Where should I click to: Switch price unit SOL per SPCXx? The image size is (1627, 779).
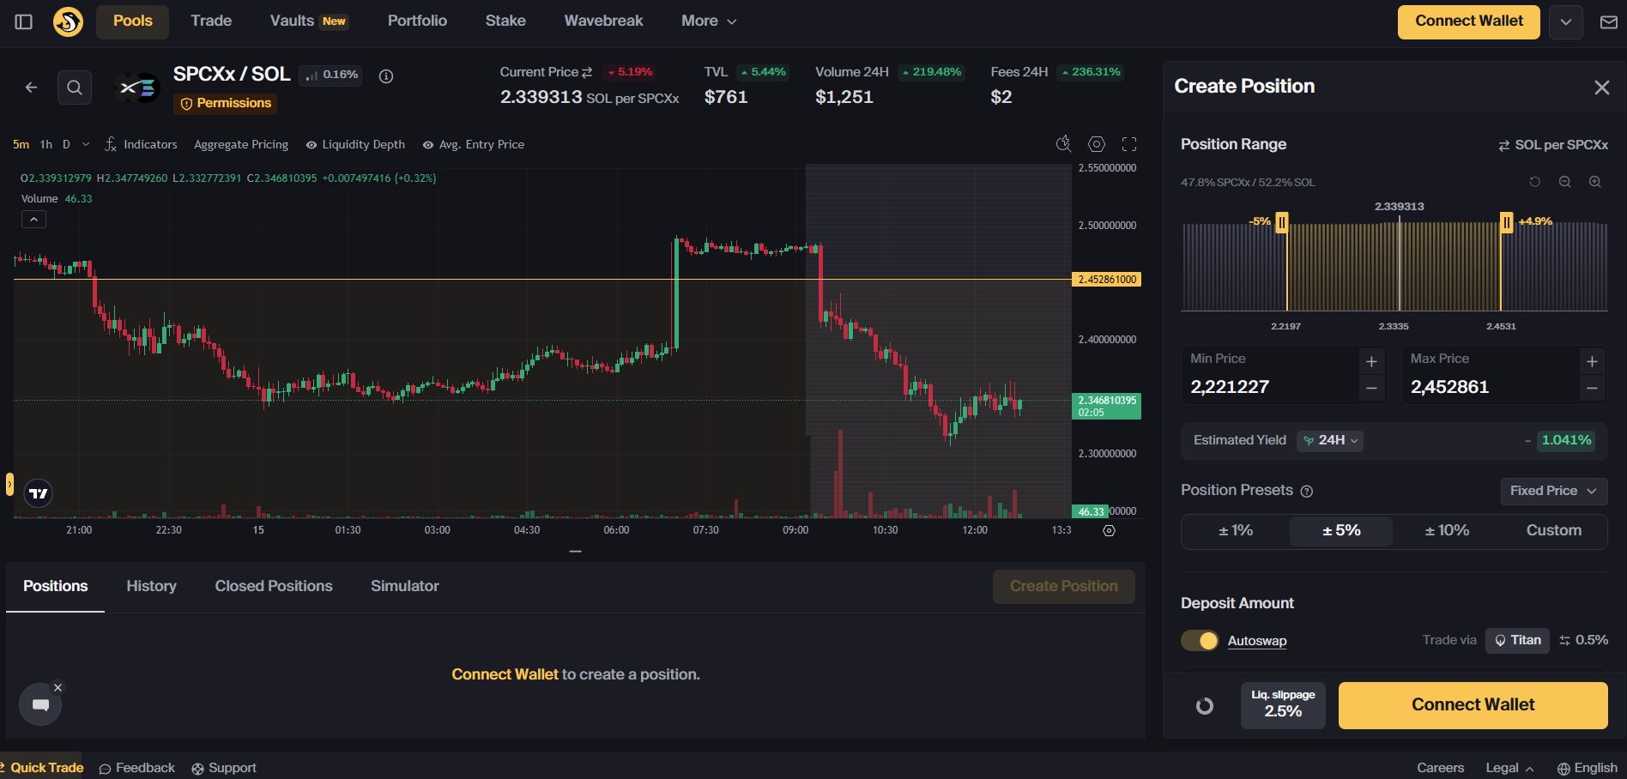[1553, 145]
